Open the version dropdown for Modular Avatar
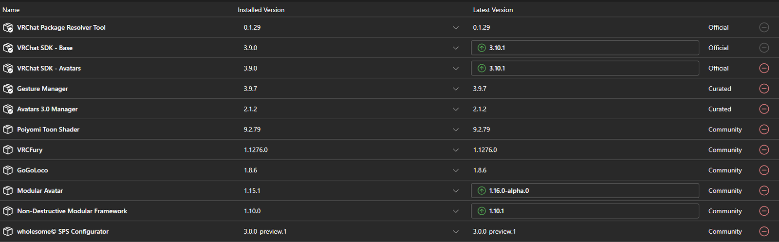The width and height of the screenshot is (779, 242). tap(456, 191)
